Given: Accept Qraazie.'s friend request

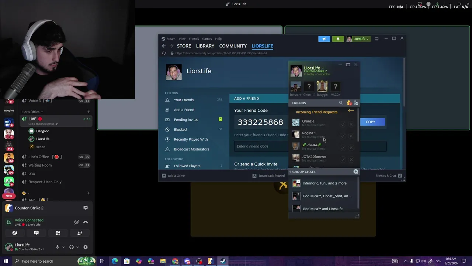Looking at the screenshot, I should pos(343,124).
